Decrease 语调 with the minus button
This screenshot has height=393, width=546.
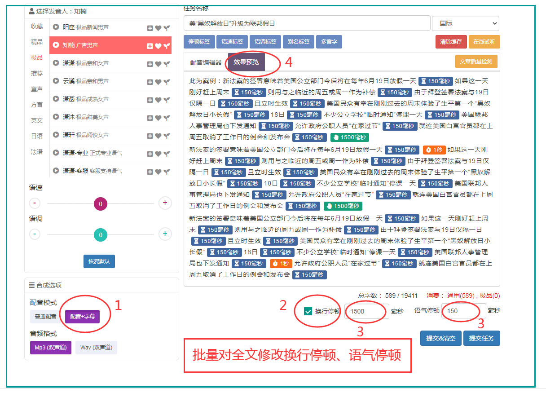coord(35,234)
